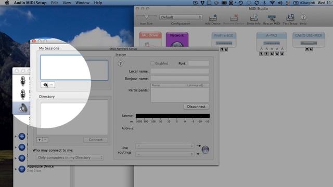Add a session with My Sessions plus button
The width and height of the screenshot is (333, 187).
tap(44, 85)
